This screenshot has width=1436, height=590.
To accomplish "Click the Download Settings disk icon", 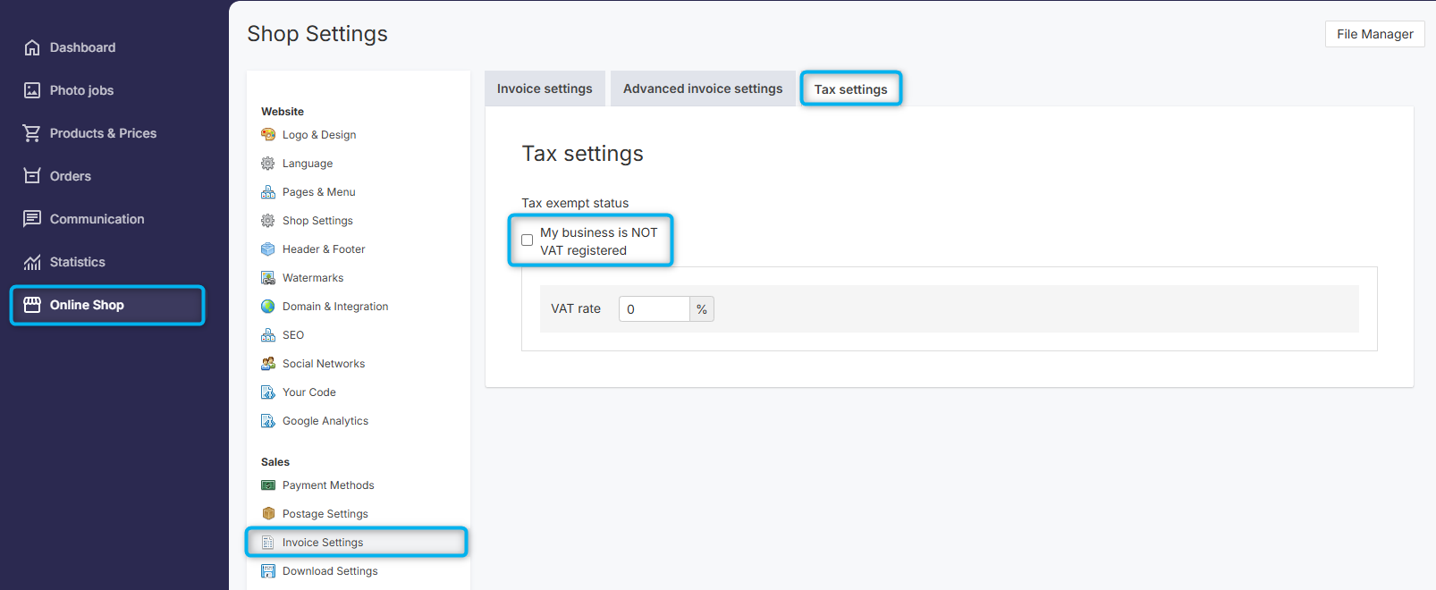I will point(268,571).
